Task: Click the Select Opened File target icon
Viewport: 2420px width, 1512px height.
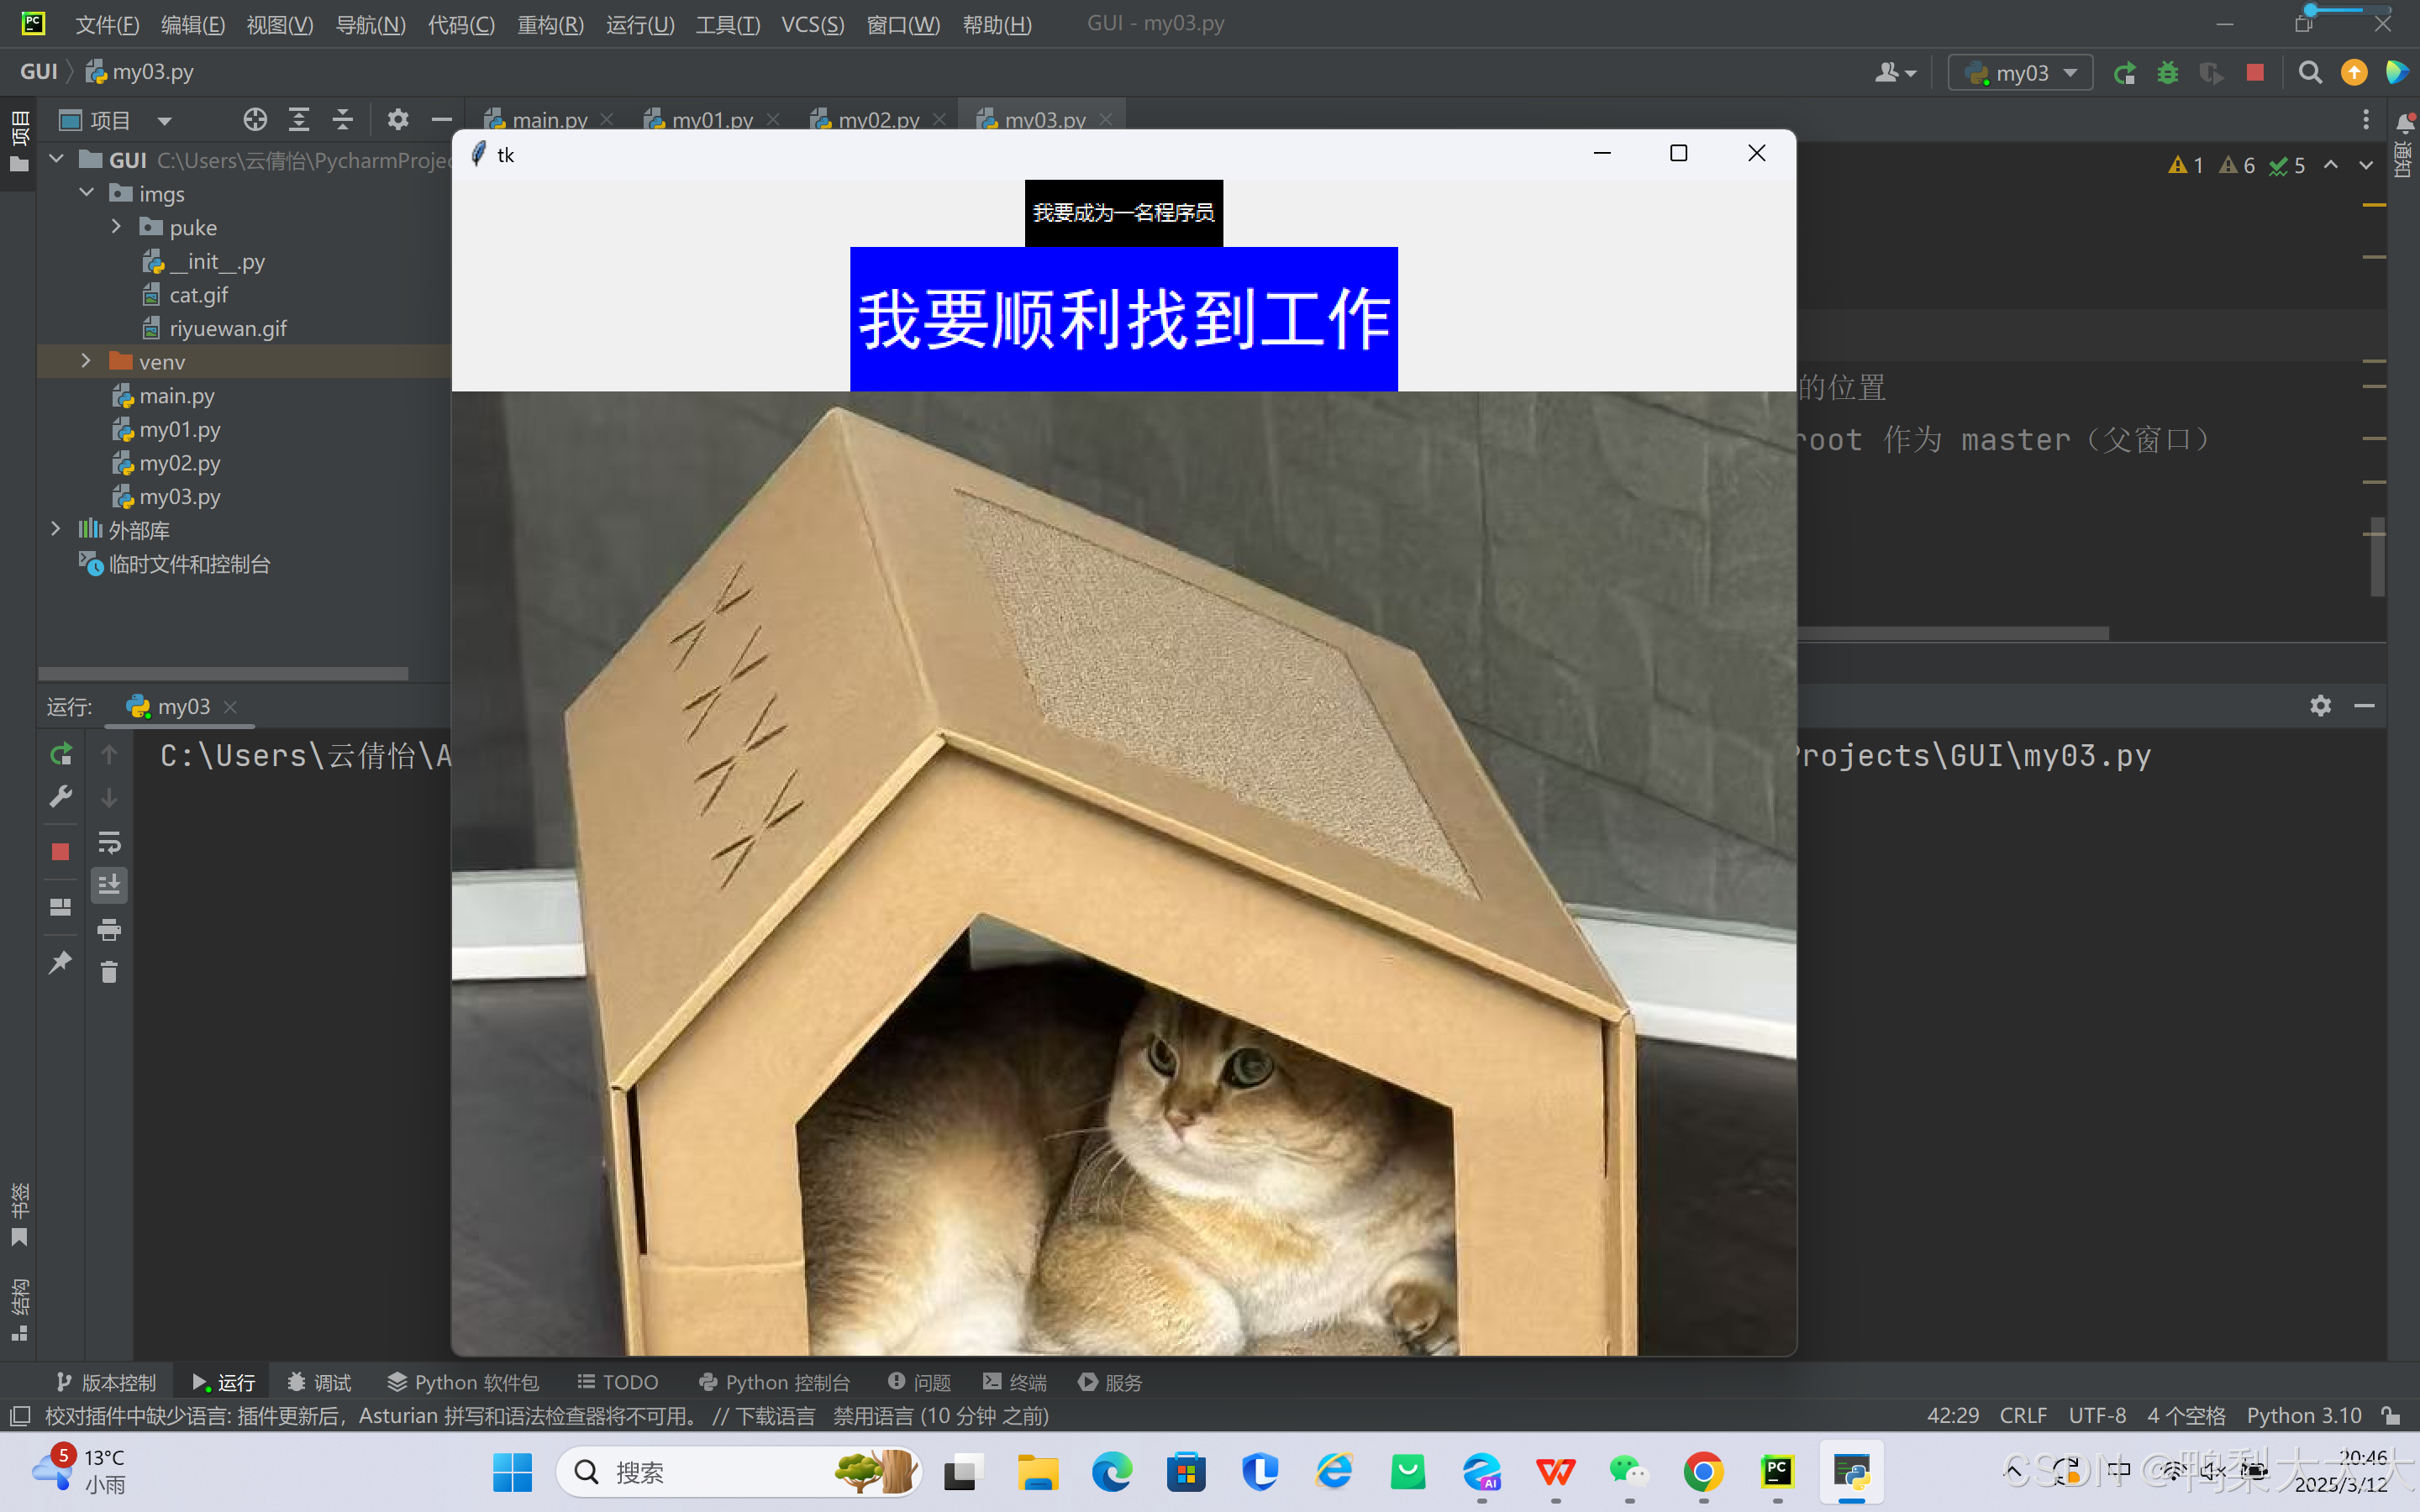Action: click(255, 120)
